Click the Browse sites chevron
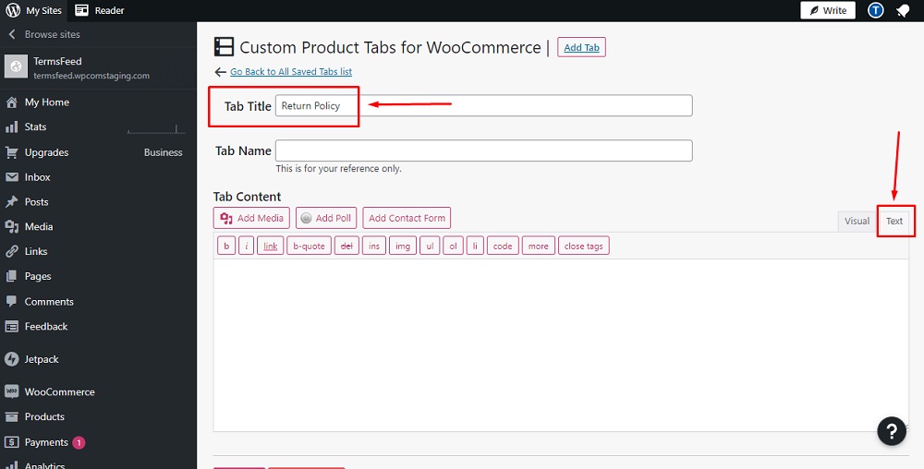Viewport: 924px width, 469px height. (12, 35)
